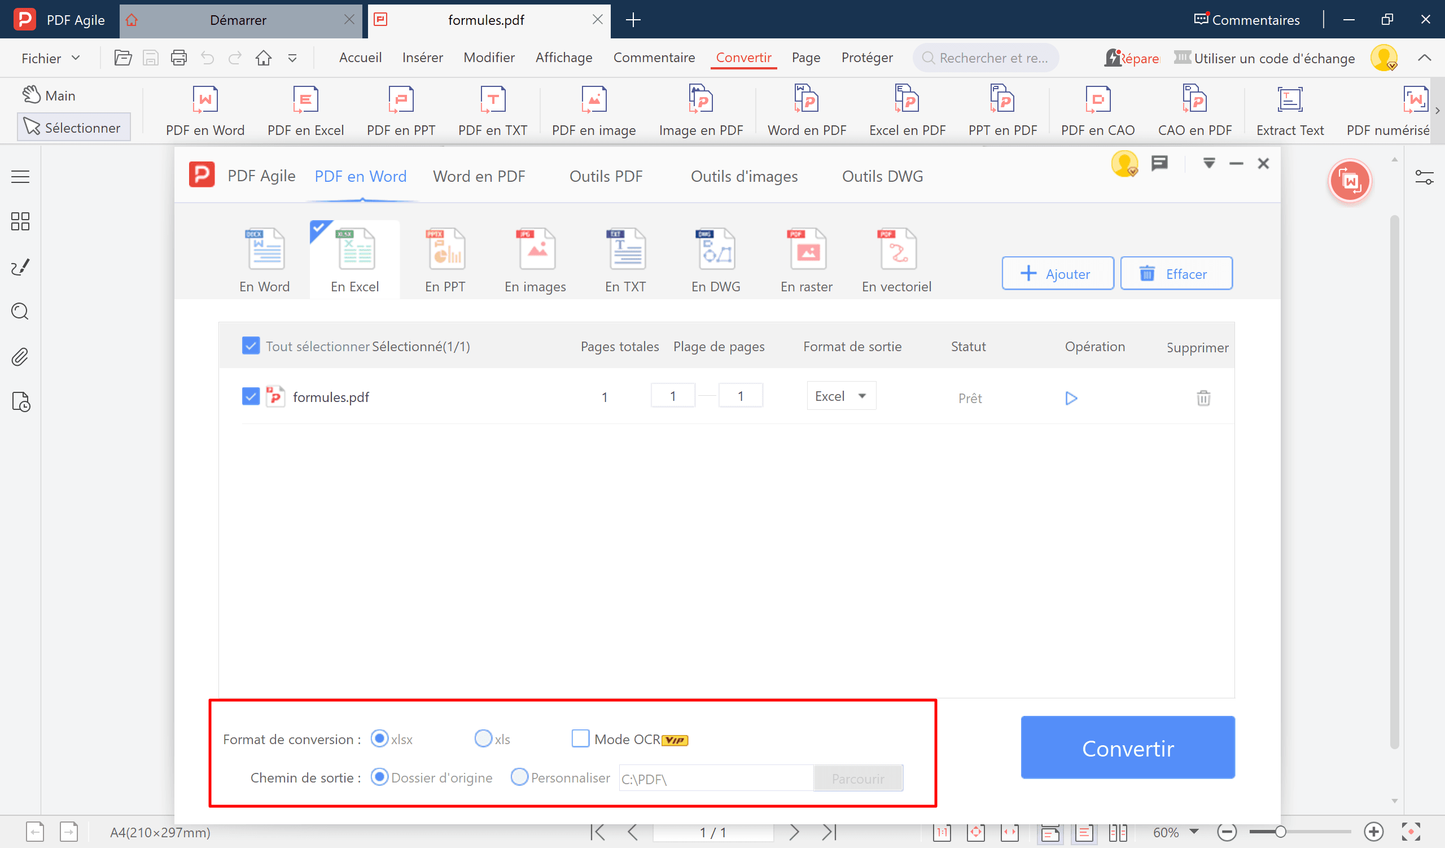Click the zoom slider handle

[1280, 832]
